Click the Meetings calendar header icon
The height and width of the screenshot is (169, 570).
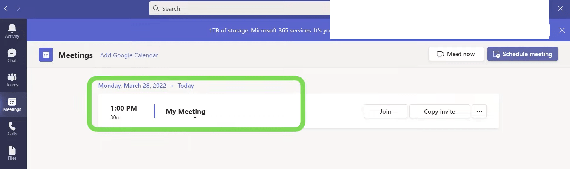(46, 55)
